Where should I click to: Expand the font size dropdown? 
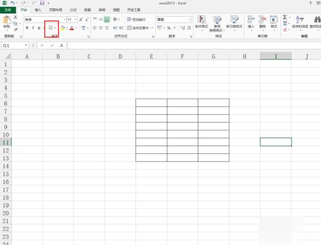point(76,20)
